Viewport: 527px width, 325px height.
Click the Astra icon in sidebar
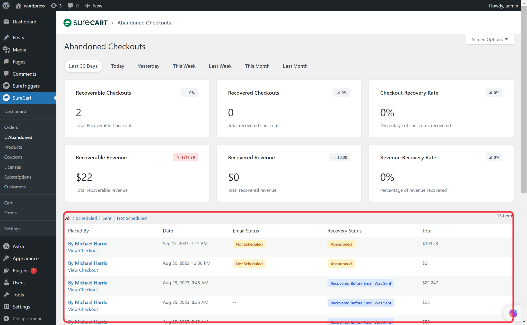[x=6, y=246]
